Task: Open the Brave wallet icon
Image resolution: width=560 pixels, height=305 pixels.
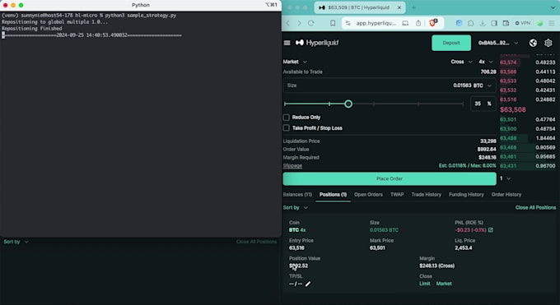Action: 506,23
